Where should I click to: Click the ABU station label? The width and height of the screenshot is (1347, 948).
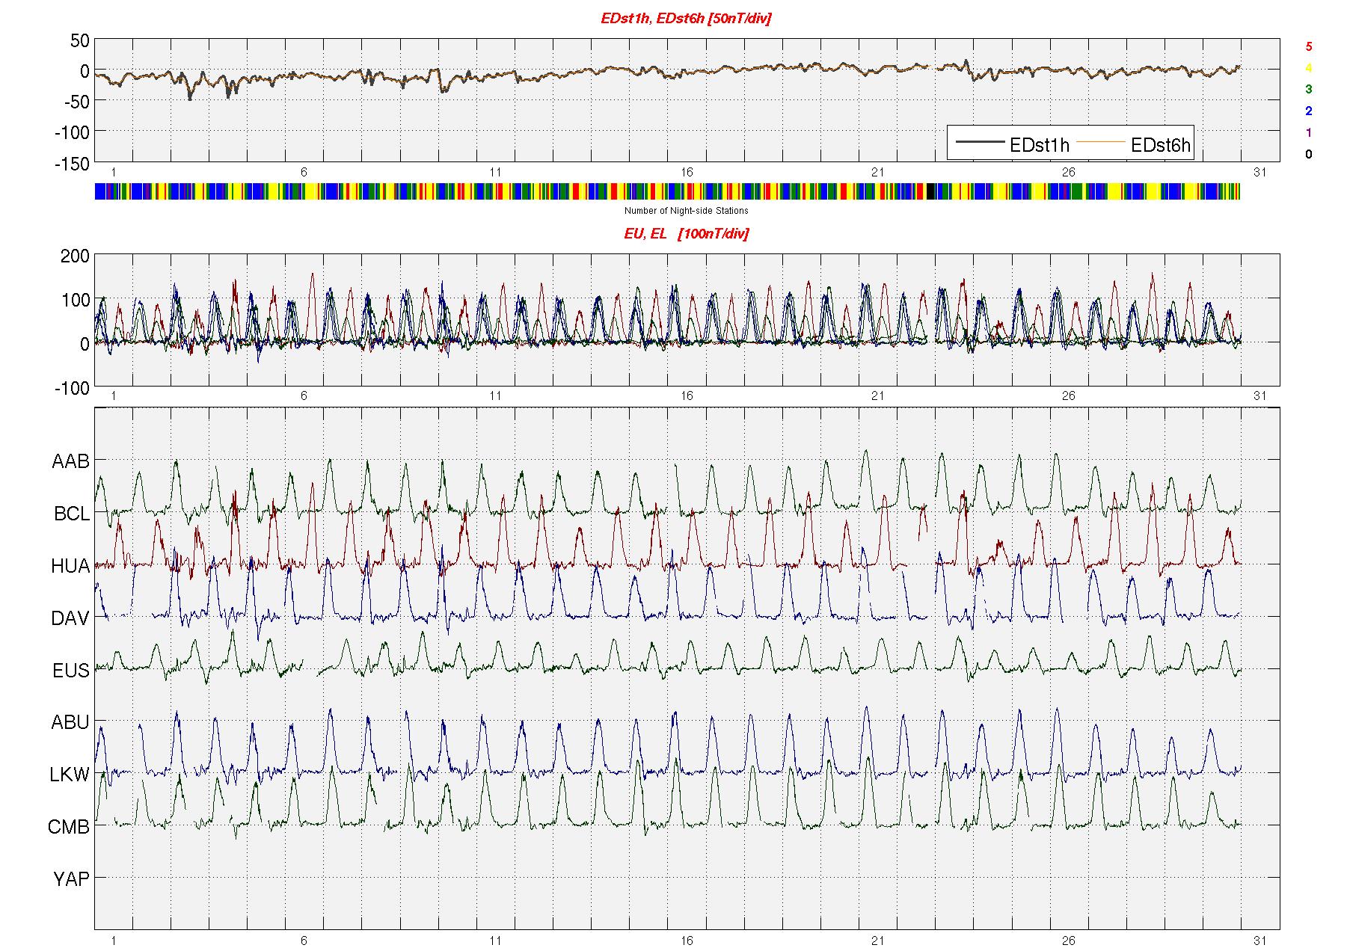(70, 722)
